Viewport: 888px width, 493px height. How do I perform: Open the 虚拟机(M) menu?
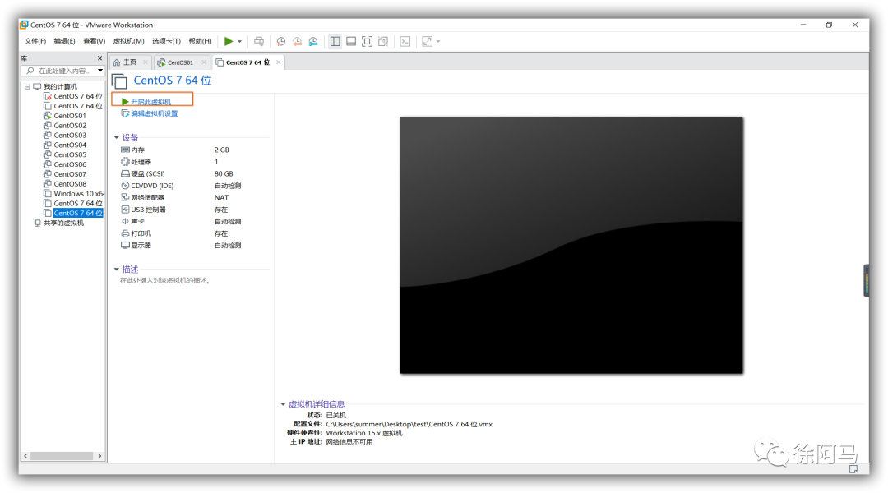point(128,41)
